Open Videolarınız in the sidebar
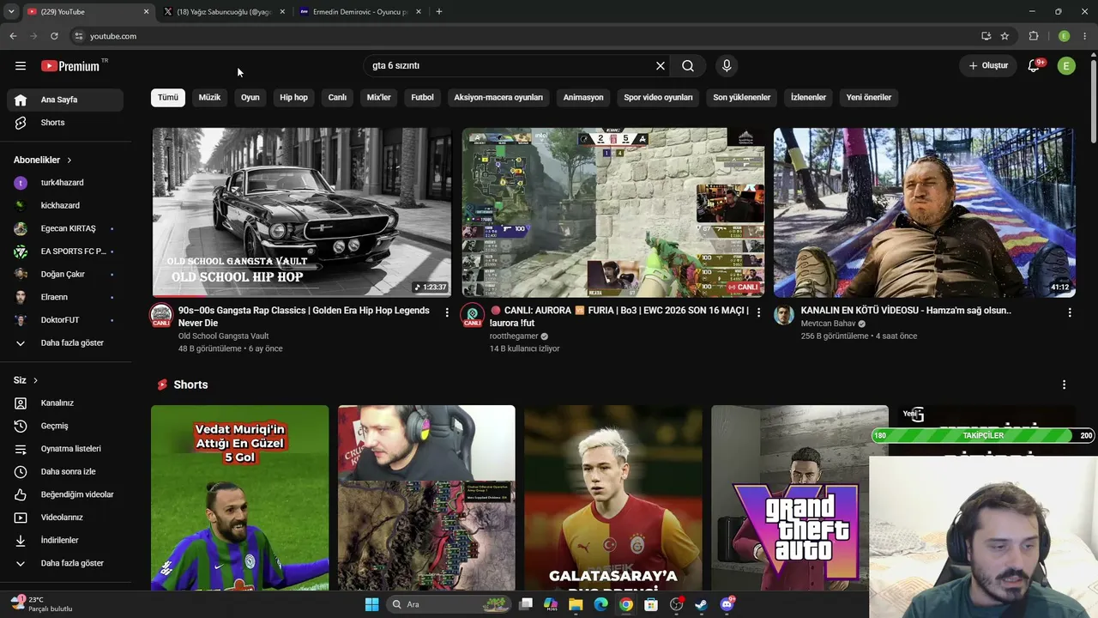 pyautogui.click(x=65, y=518)
